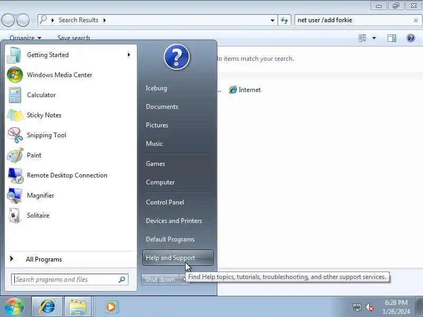The width and height of the screenshot is (423, 317).
Task: Open recent pages dropdown by nav buttons
Action: [x=33, y=20]
